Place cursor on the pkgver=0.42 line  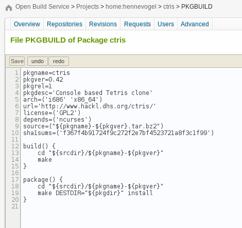point(43,80)
